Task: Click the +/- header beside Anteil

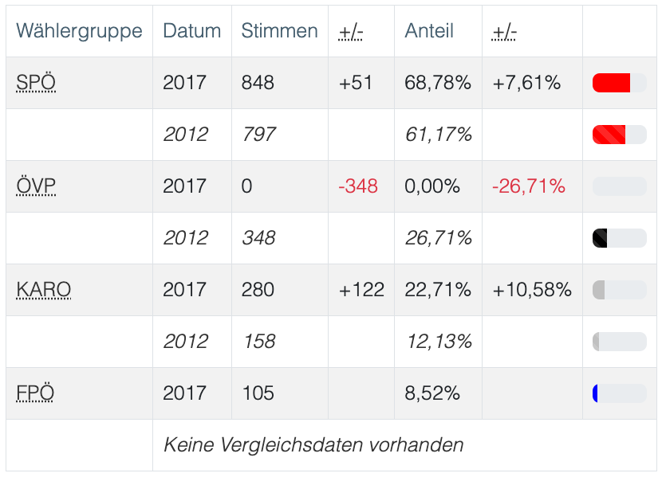Action: 505,31
